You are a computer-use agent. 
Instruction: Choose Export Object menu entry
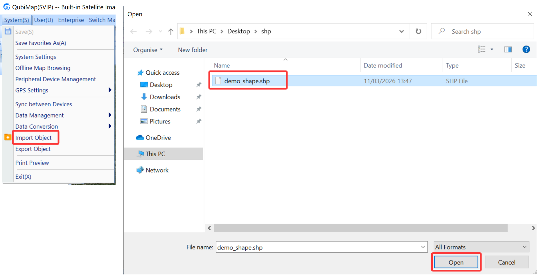tap(33, 149)
